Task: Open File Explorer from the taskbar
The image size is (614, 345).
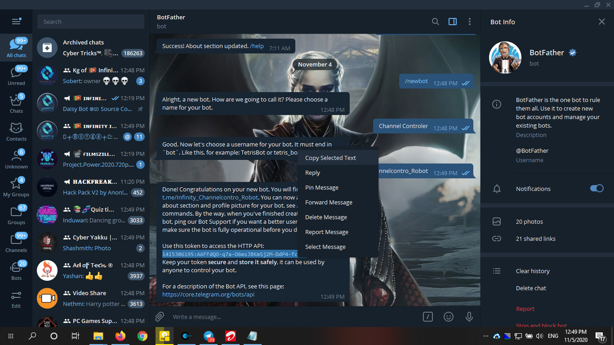Action: tap(98, 336)
